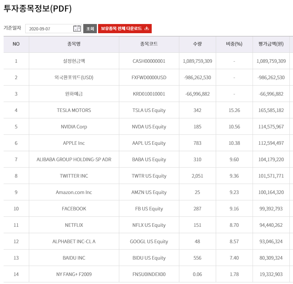The width and height of the screenshot is (293, 284).
Task: Select the 외국환포워드(USD) cell
Action: coord(74,78)
